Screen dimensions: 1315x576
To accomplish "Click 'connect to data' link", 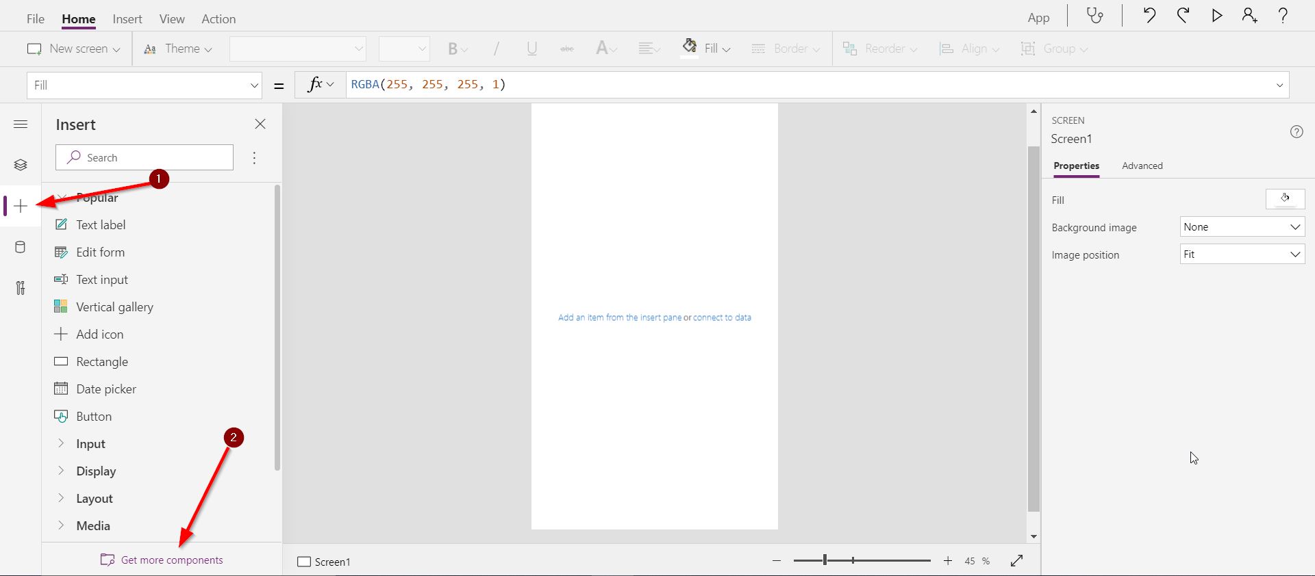I will point(722,317).
